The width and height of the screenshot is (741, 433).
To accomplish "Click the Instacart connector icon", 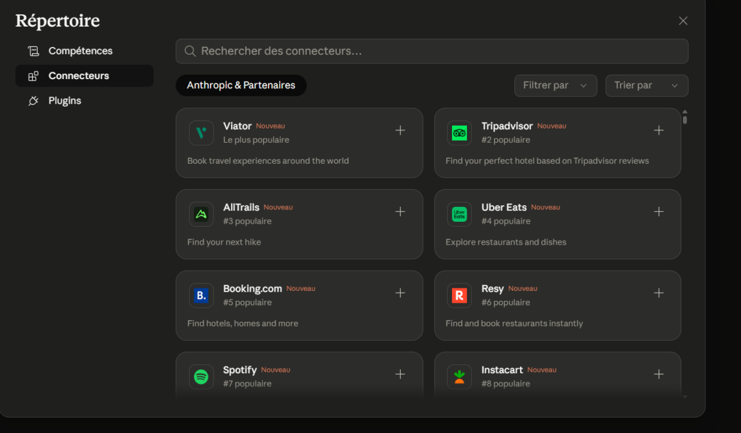I will (x=459, y=376).
